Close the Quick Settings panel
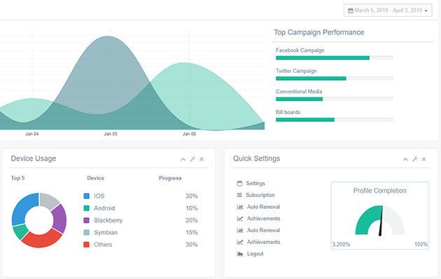 pyautogui.click(x=423, y=159)
